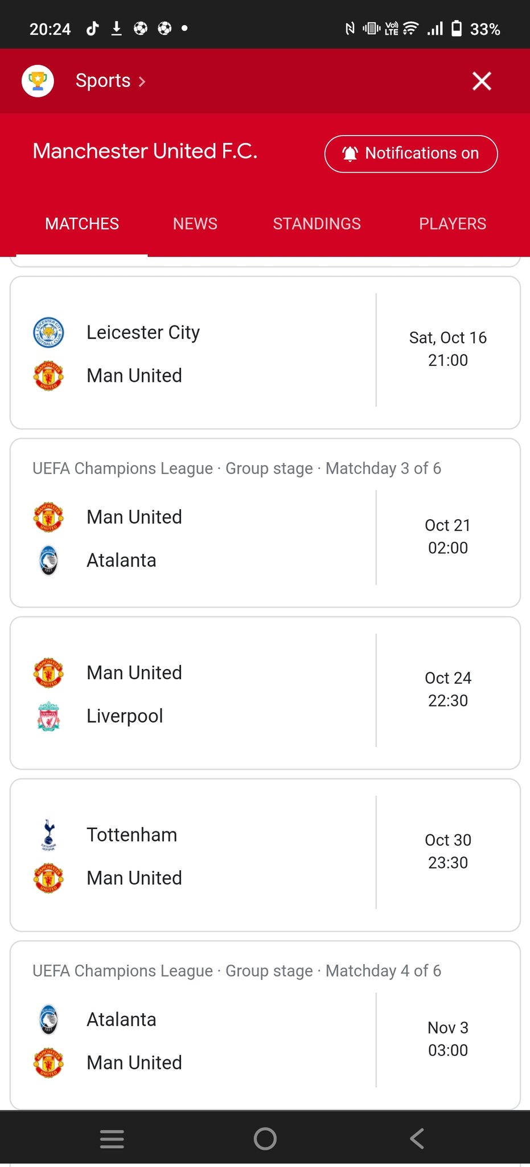Close the Sports panel with X

[x=482, y=81]
